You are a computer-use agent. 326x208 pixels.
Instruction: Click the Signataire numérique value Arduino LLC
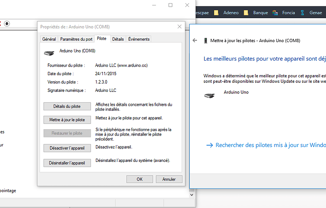[105, 90]
